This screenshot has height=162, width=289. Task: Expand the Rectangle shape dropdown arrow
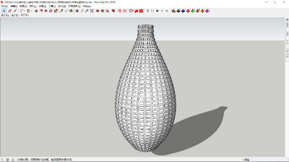(31, 11)
